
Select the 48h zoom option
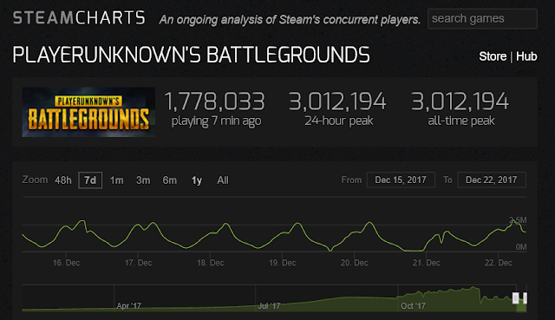tap(63, 180)
